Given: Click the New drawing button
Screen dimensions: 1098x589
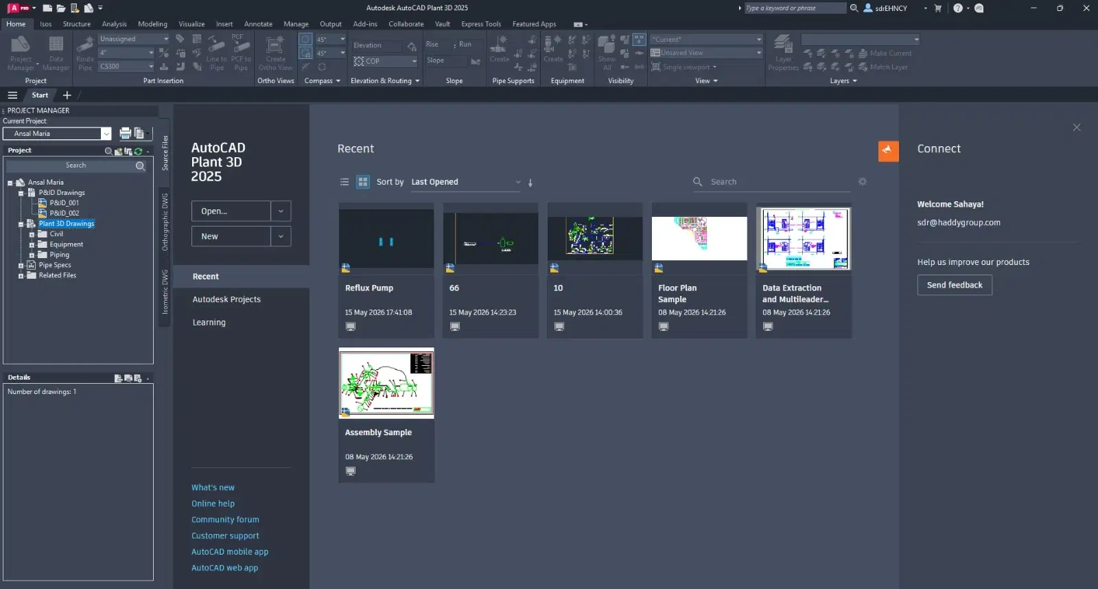Looking at the screenshot, I should pyautogui.click(x=231, y=236).
